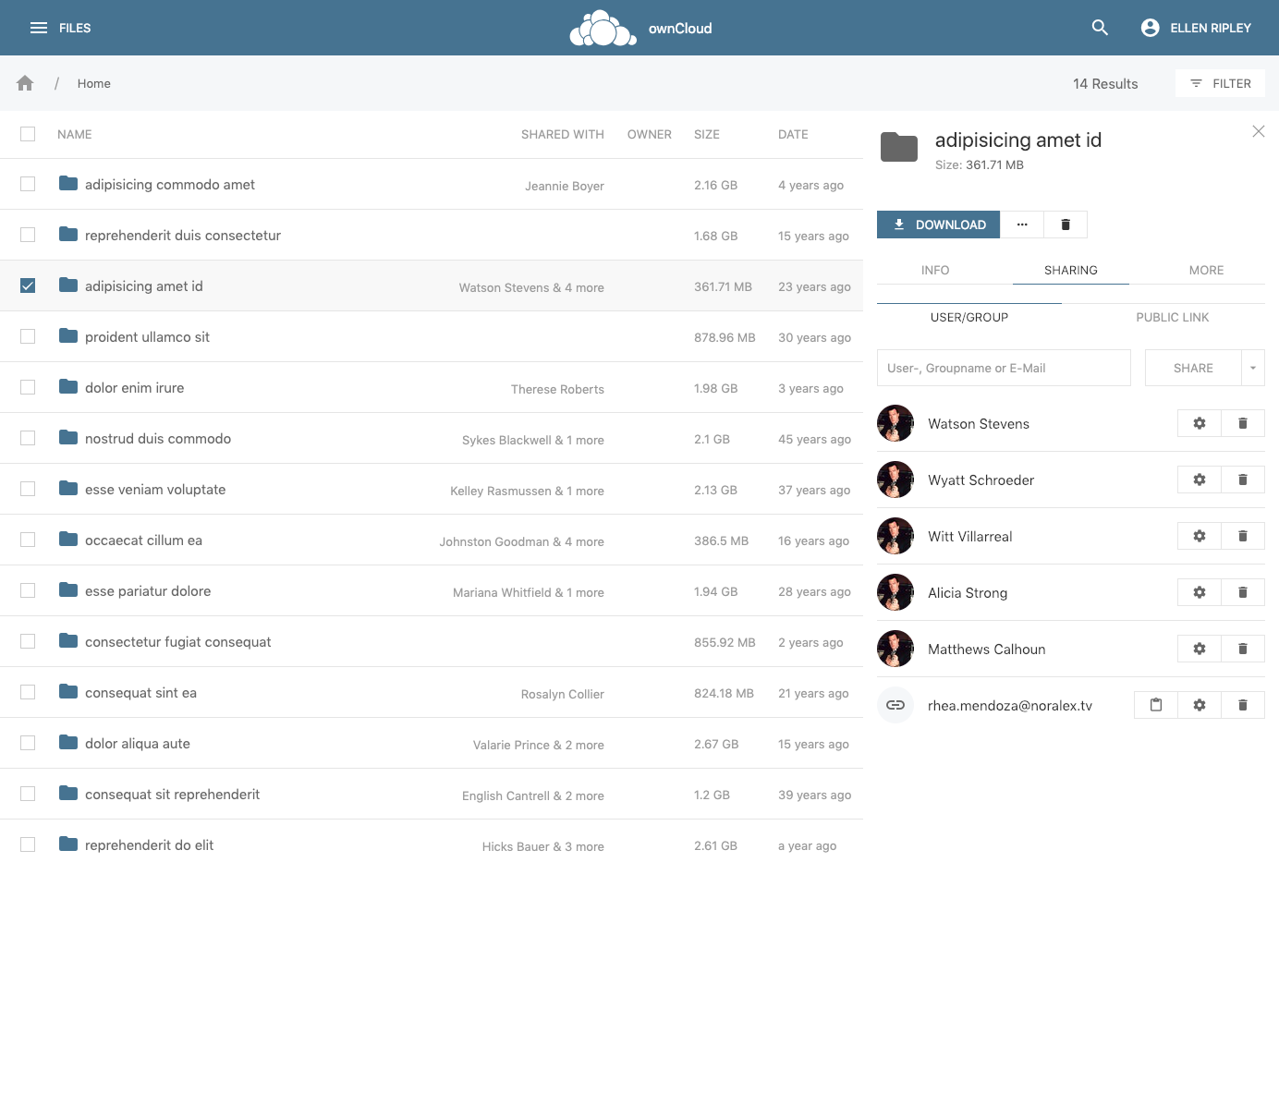Viewport: 1279px width, 1093px height.
Task: Click Watson Stevens avatar
Action: click(895, 423)
